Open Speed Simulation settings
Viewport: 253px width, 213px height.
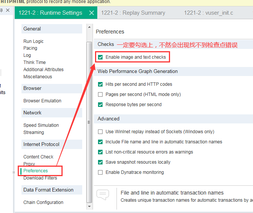41,125
